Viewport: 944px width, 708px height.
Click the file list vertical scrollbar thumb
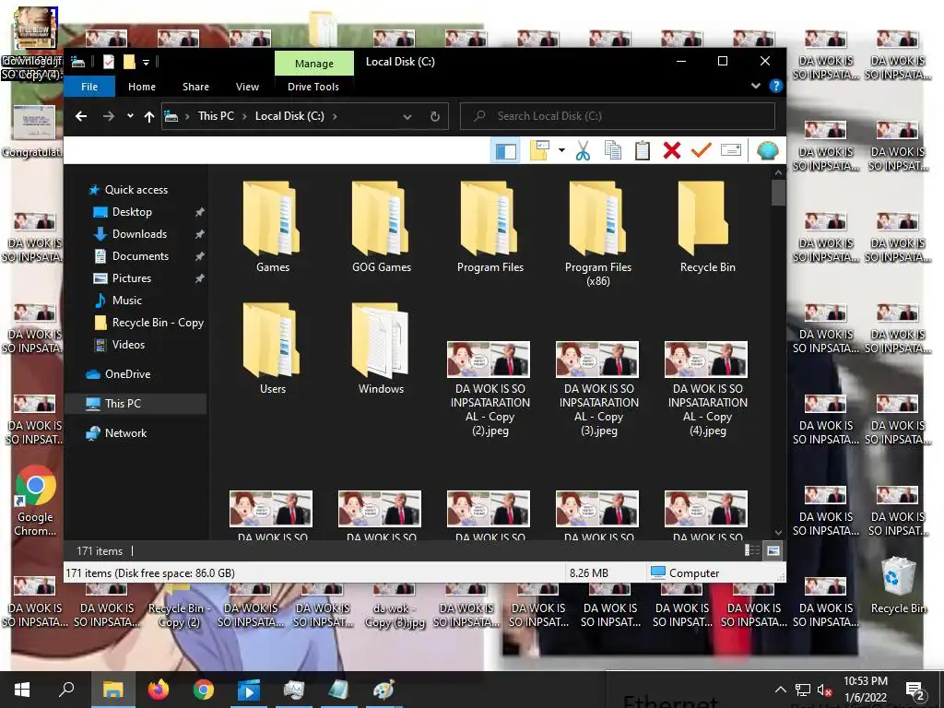coord(778,193)
